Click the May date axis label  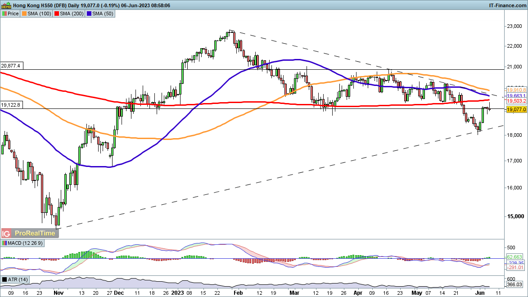point(417,292)
